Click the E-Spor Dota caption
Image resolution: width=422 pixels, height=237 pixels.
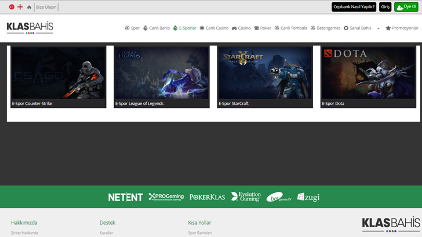(333, 103)
